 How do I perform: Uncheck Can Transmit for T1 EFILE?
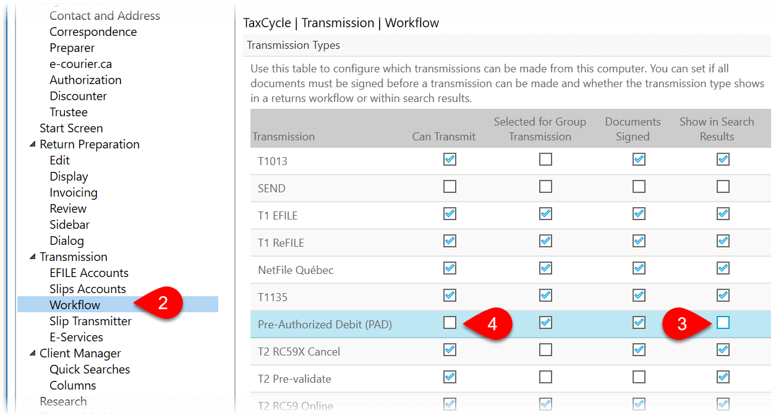[x=450, y=214]
